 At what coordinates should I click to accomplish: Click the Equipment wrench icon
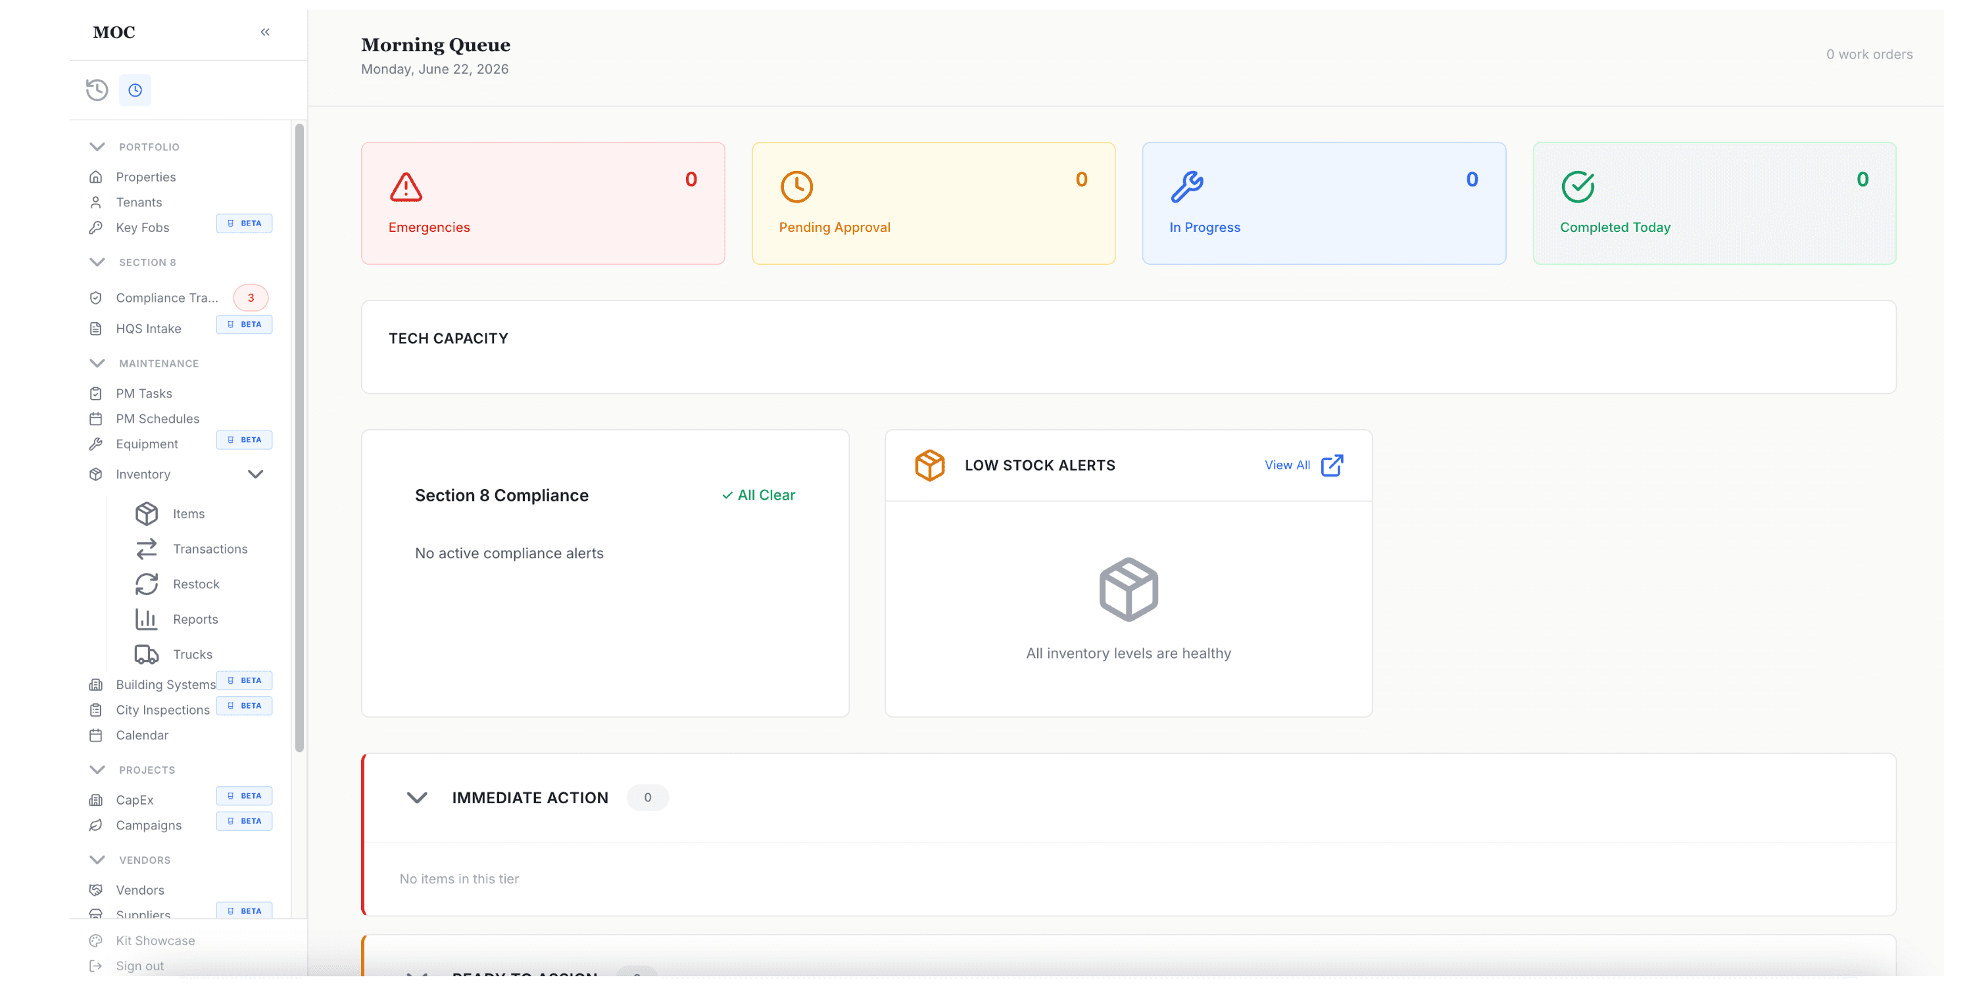(96, 444)
